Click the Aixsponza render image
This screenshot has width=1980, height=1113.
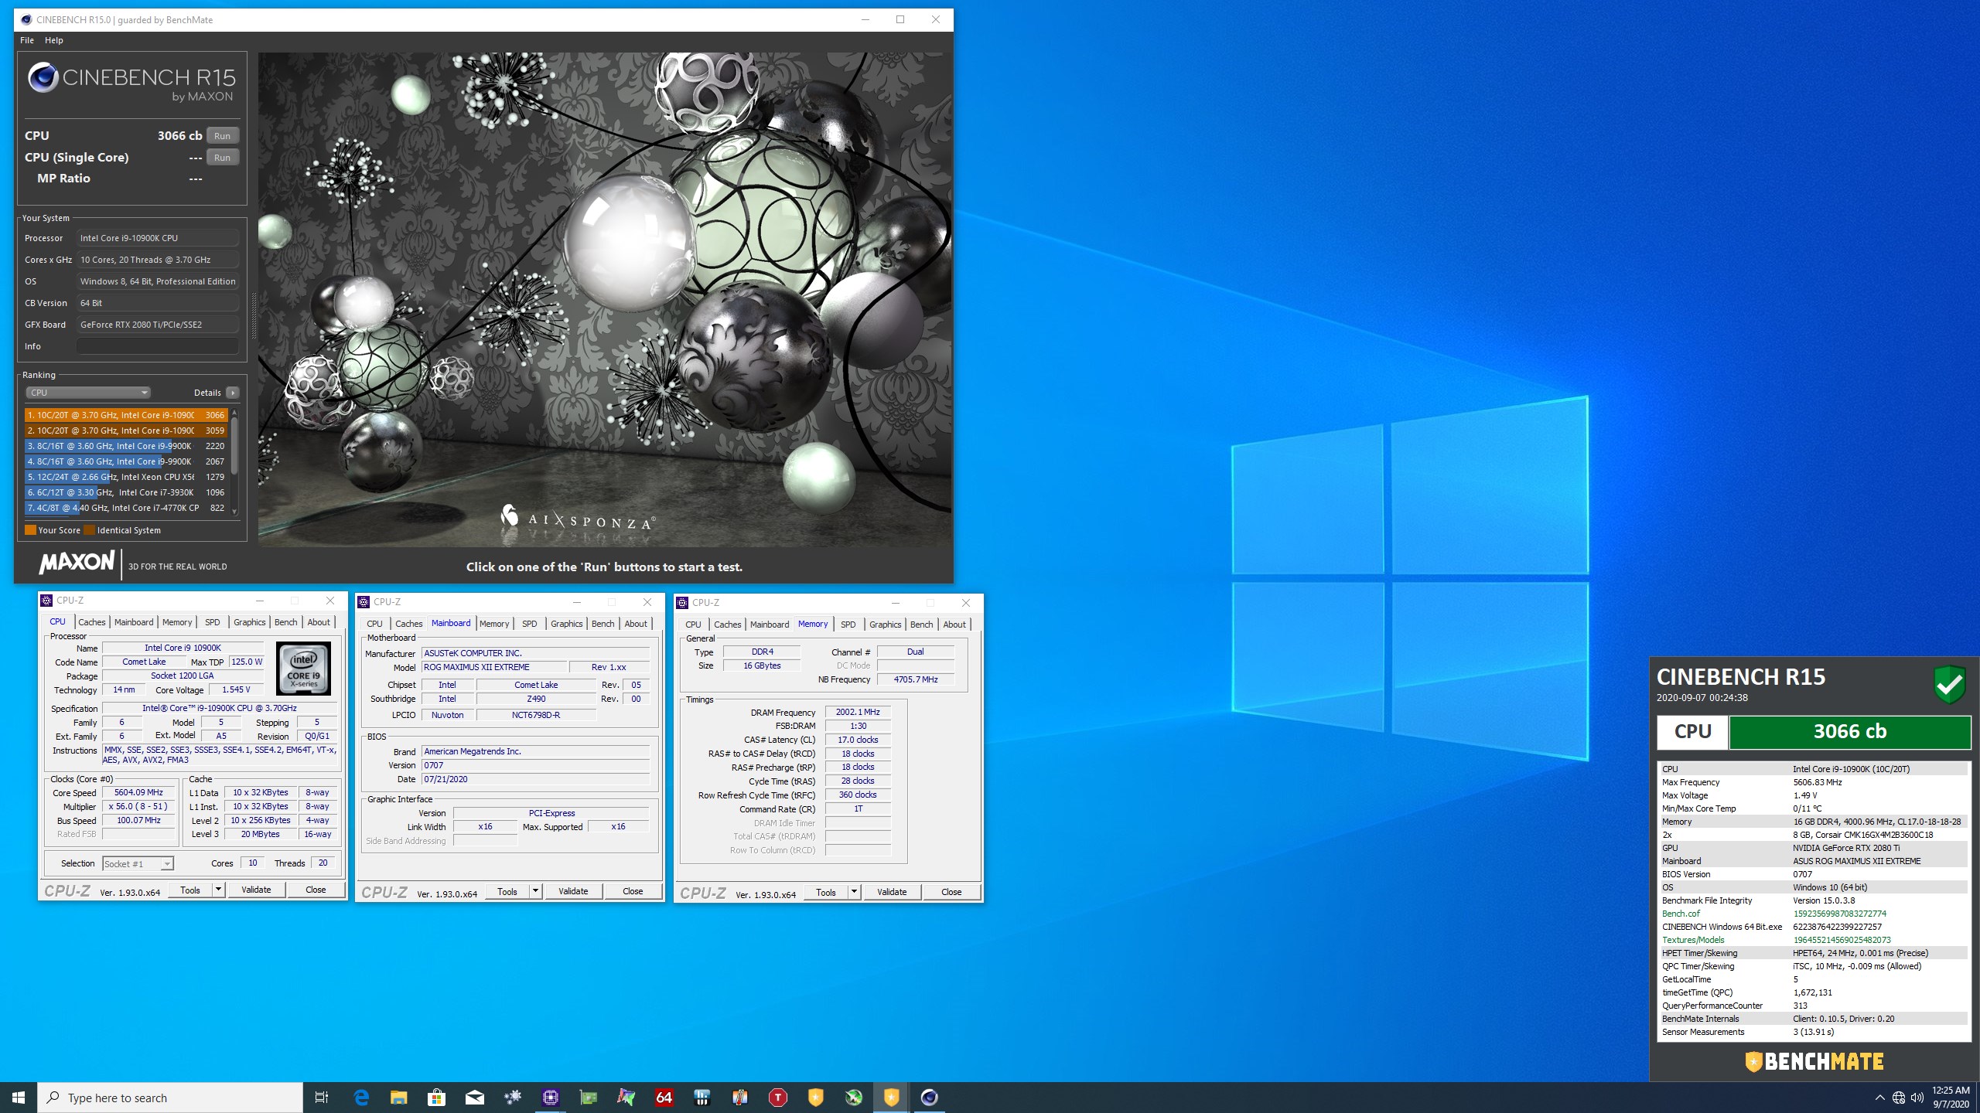click(605, 300)
